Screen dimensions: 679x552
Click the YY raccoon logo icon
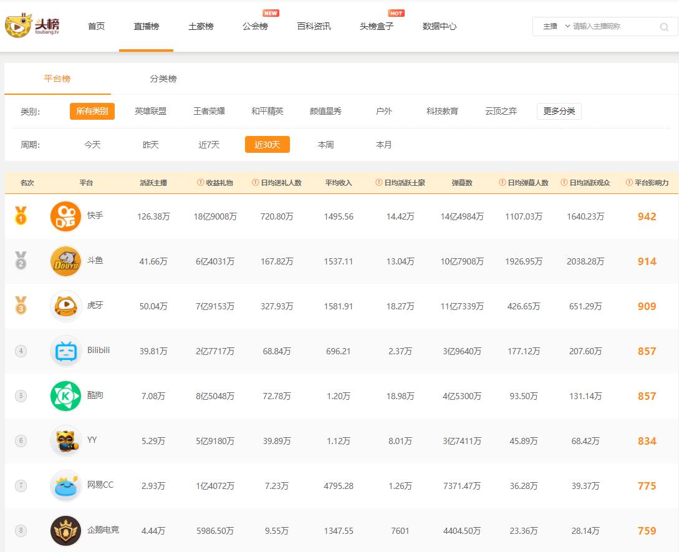pyautogui.click(x=65, y=441)
